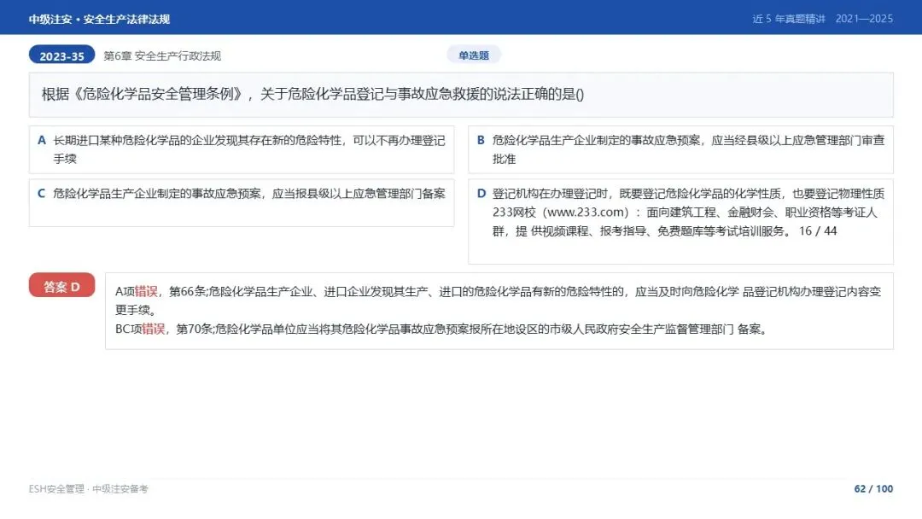Viewport: 922px width, 519px height.
Task: Select option C about 应急管理部门备案
Action: (x=242, y=203)
